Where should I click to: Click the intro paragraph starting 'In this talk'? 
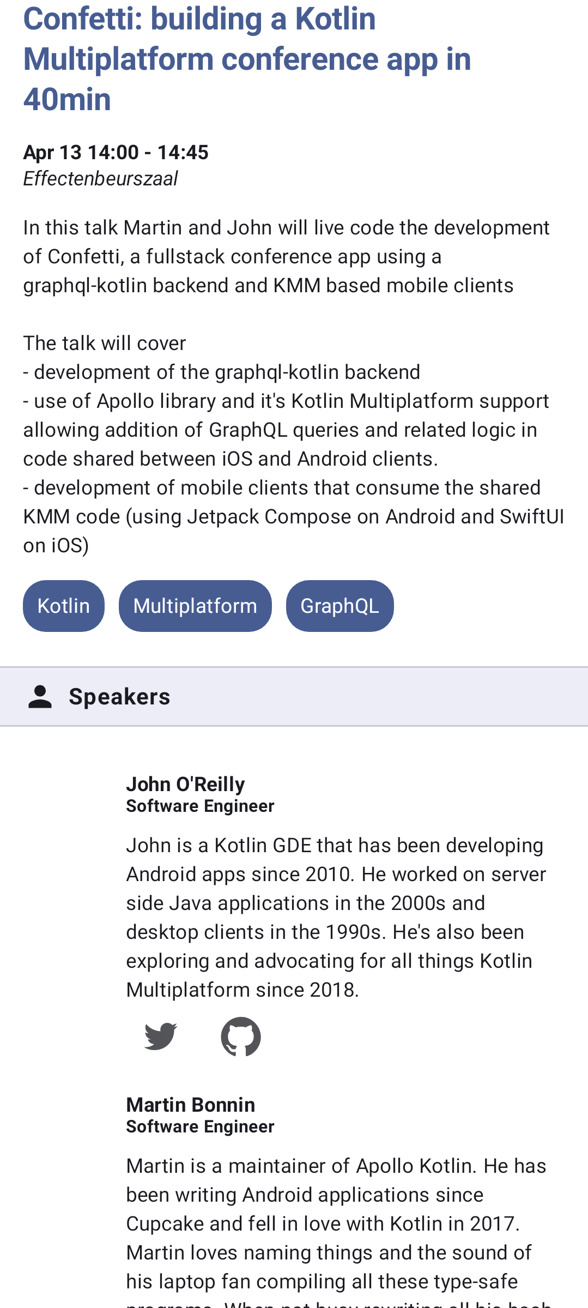(287, 256)
